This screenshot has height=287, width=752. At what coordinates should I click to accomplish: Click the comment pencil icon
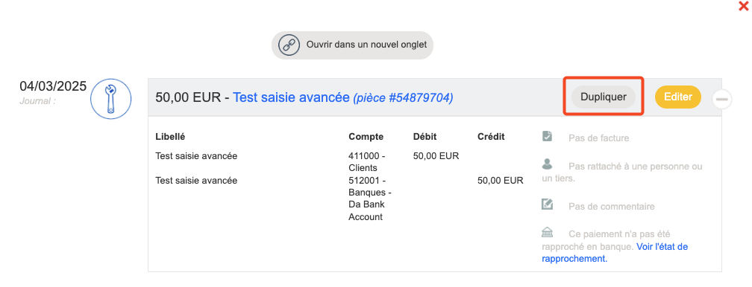pyautogui.click(x=548, y=204)
